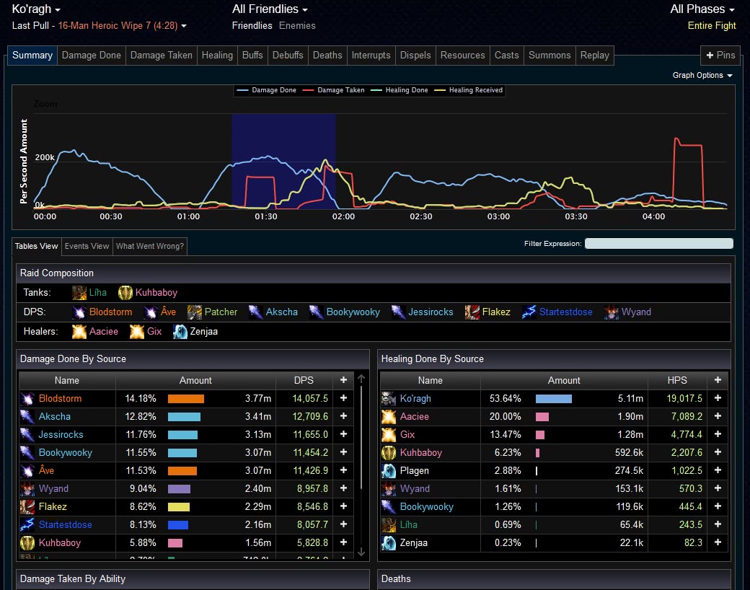Sort damage table by DPS column header
This screenshot has height=590, width=750.
[x=304, y=380]
